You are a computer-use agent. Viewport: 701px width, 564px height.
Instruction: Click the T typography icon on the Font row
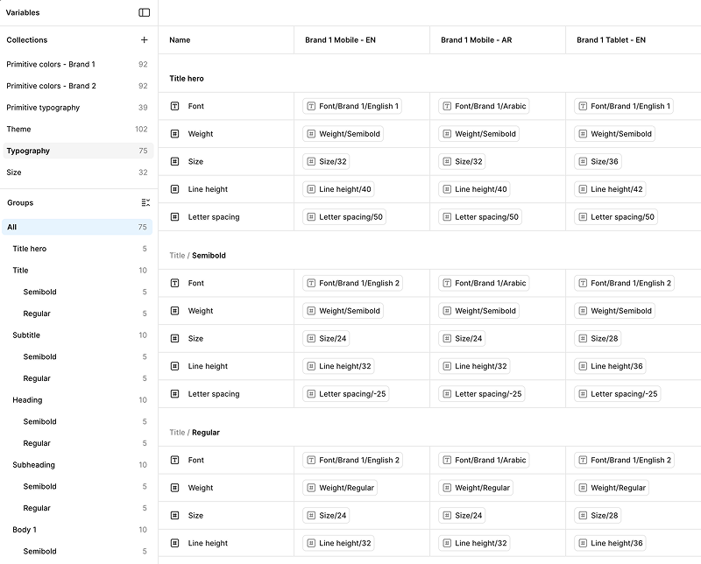(x=175, y=105)
